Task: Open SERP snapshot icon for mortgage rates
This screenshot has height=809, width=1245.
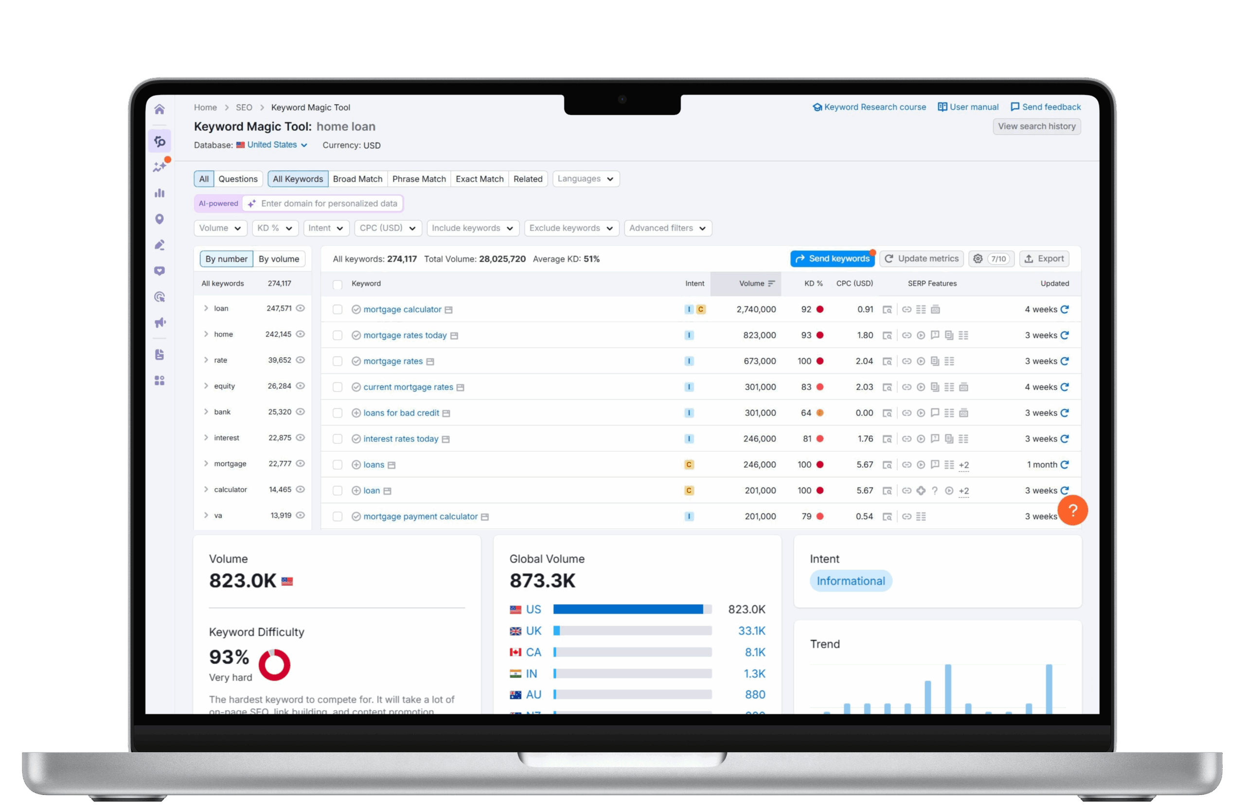Action: tap(887, 361)
